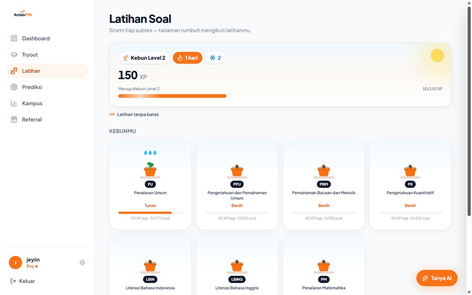Open the Tanya AI chat button
472x295 pixels.
coord(437,278)
